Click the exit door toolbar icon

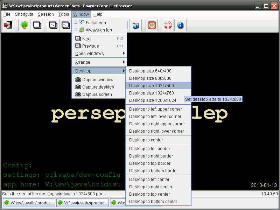[x=8, y=25]
